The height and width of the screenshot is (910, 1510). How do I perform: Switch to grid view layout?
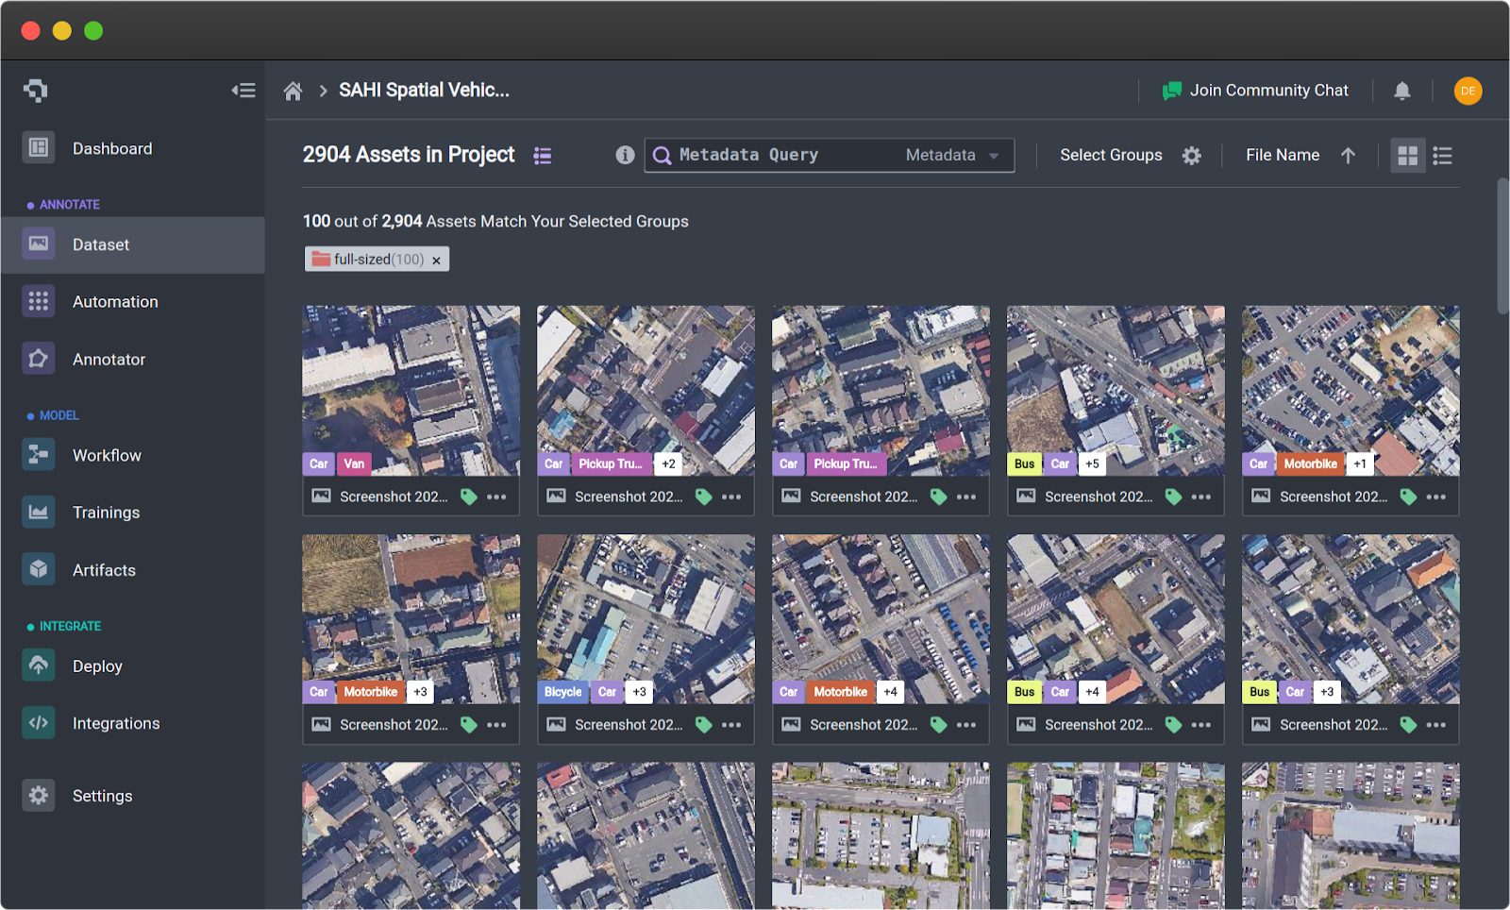(1407, 156)
